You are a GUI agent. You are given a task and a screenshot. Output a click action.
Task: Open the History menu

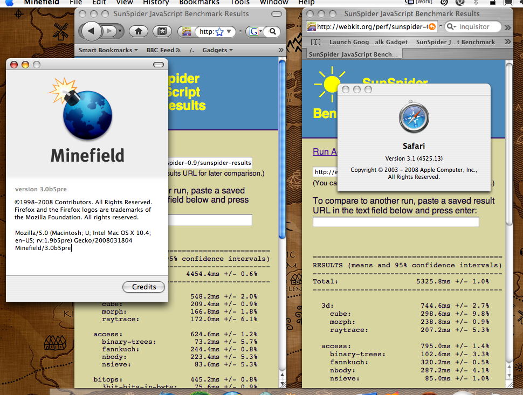click(x=156, y=3)
